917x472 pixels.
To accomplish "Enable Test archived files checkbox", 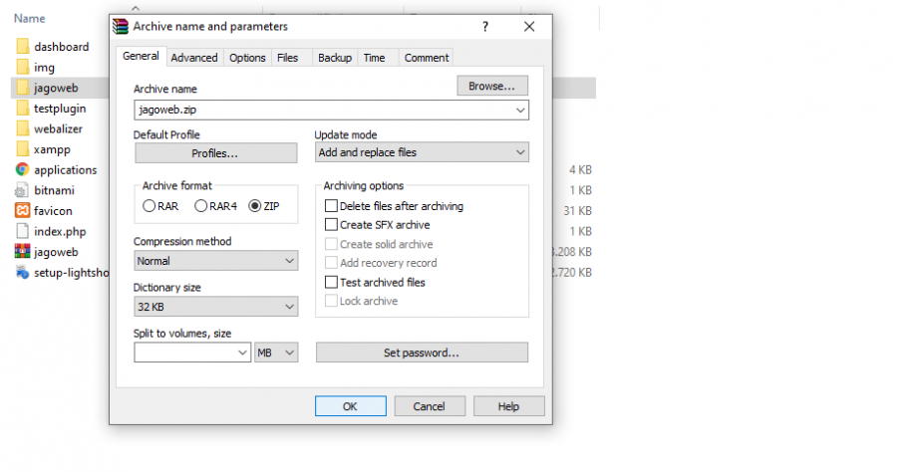I will [x=331, y=282].
